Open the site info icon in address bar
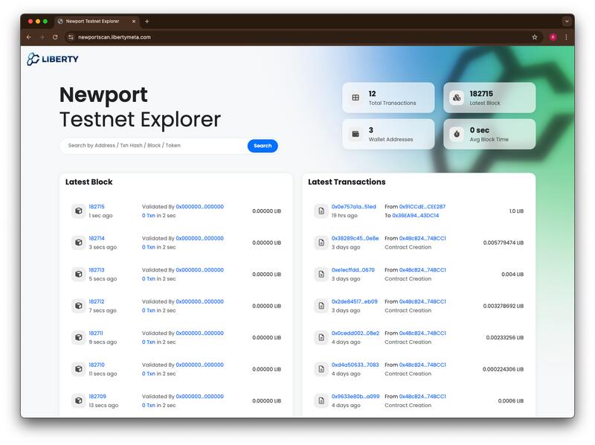Screen dimensions: 595x445 point(71,37)
